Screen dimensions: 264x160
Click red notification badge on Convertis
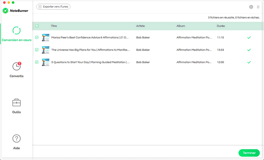[x=19, y=63]
